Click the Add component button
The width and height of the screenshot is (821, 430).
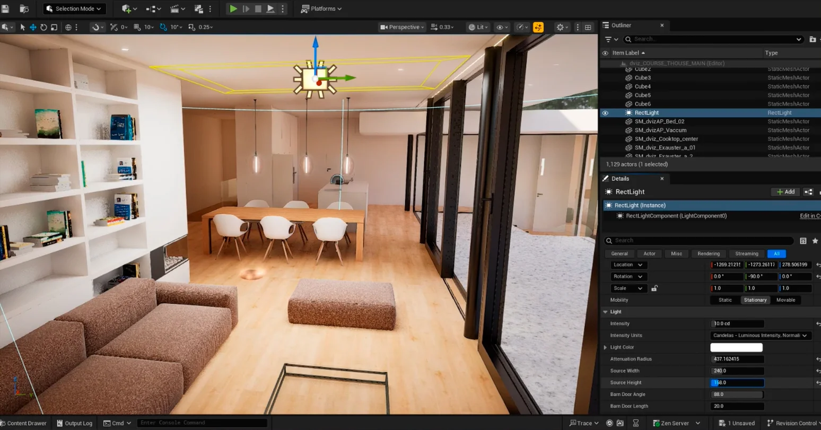[x=785, y=192]
